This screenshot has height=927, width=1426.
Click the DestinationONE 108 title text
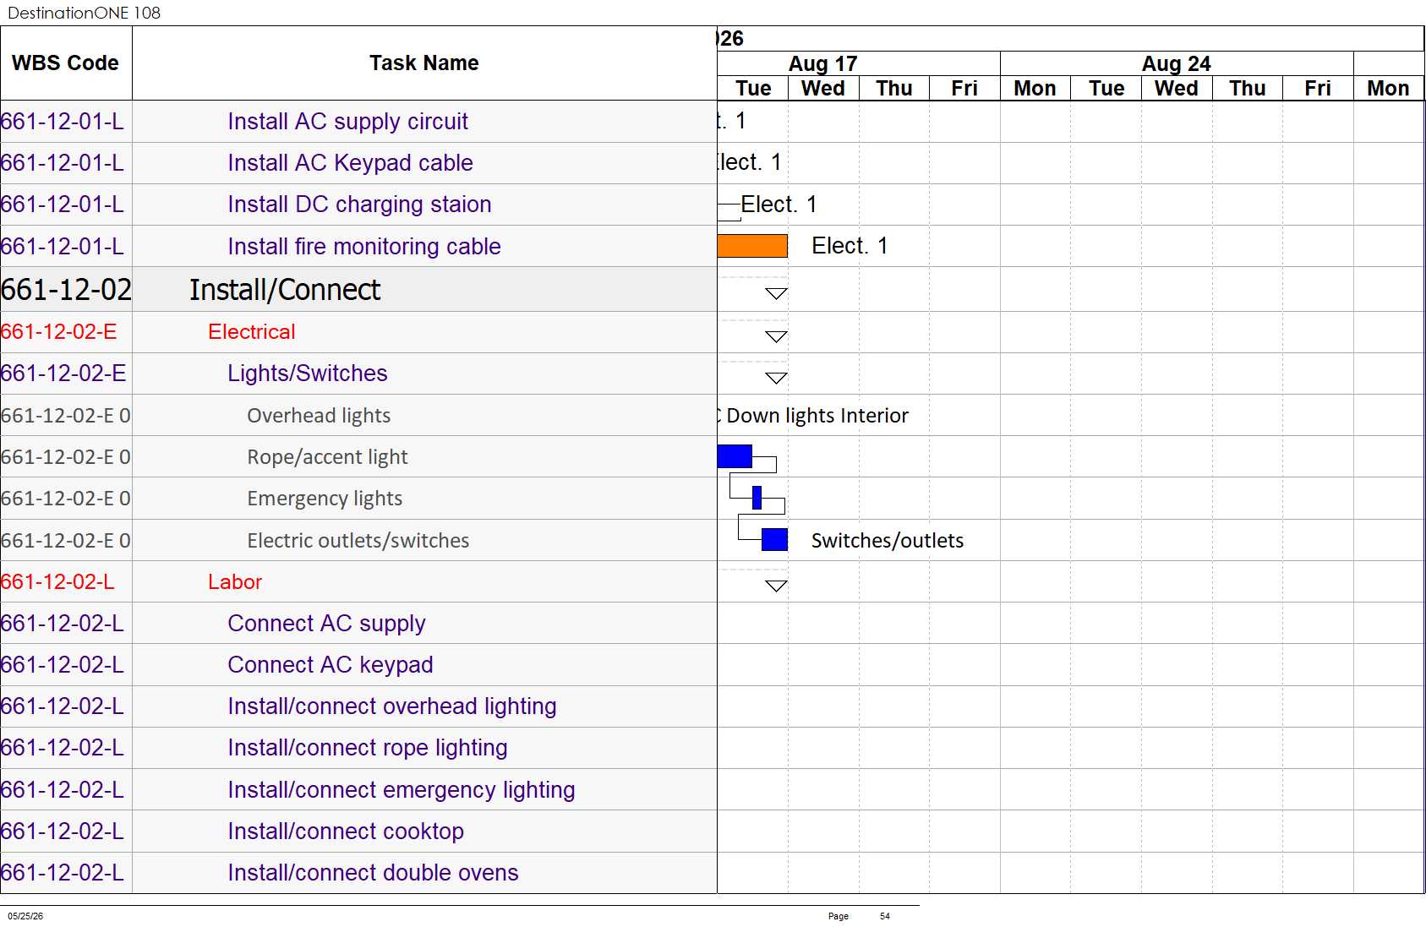[x=84, y=13]
